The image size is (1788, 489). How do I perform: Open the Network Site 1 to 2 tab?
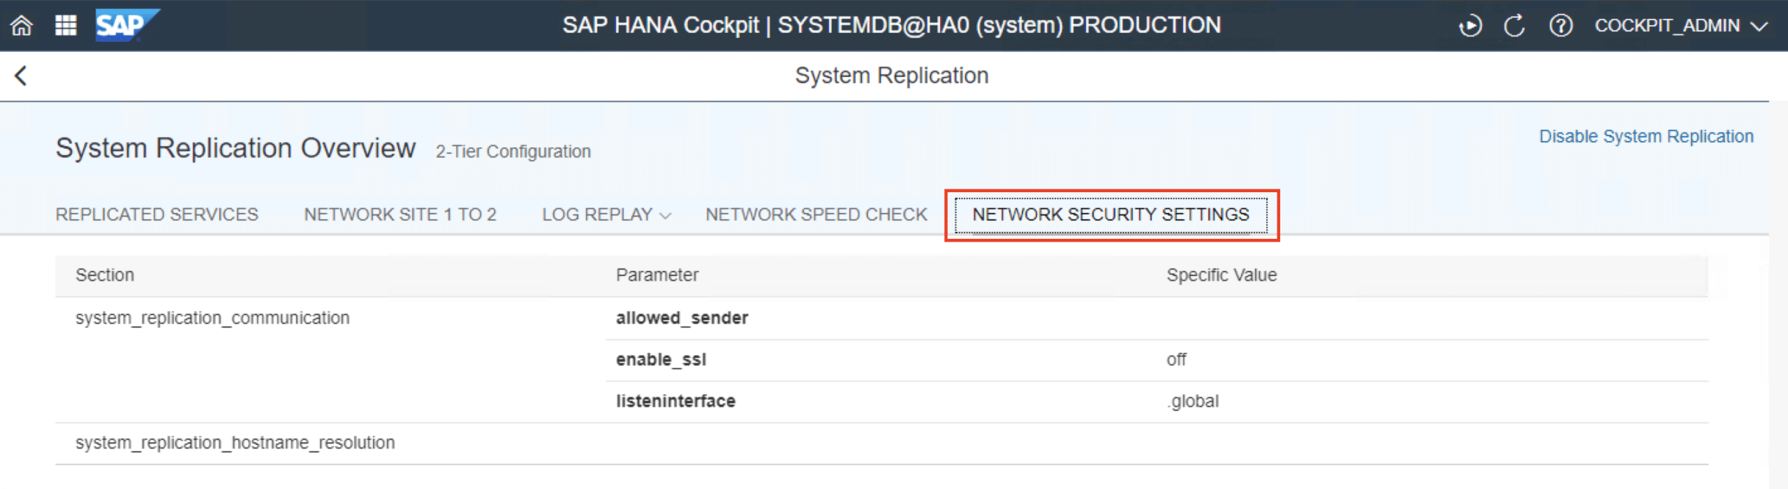(400, 214)
